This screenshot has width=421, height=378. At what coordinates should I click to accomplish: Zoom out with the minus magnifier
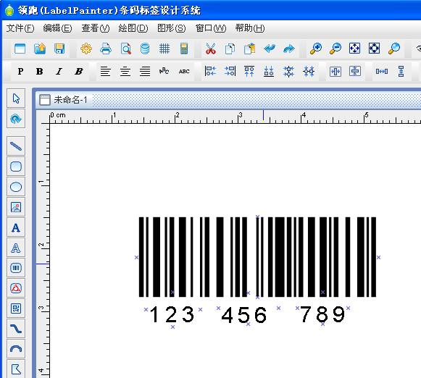click(x=335, y=49)
